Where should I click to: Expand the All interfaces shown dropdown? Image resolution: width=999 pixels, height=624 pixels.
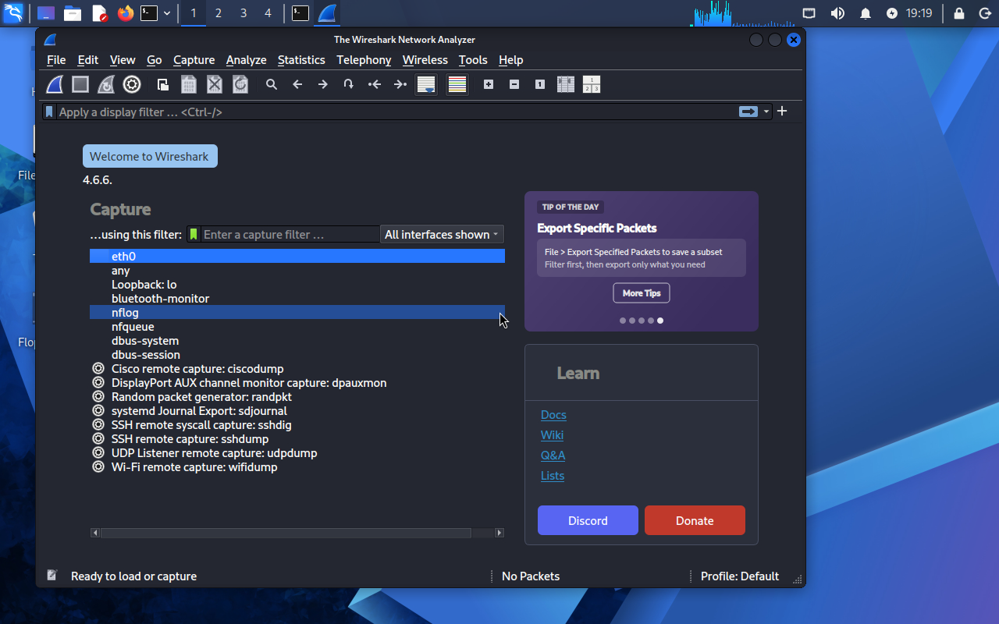click(442, 234)
